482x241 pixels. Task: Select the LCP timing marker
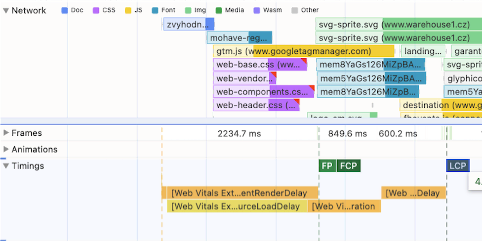[457, 166]
